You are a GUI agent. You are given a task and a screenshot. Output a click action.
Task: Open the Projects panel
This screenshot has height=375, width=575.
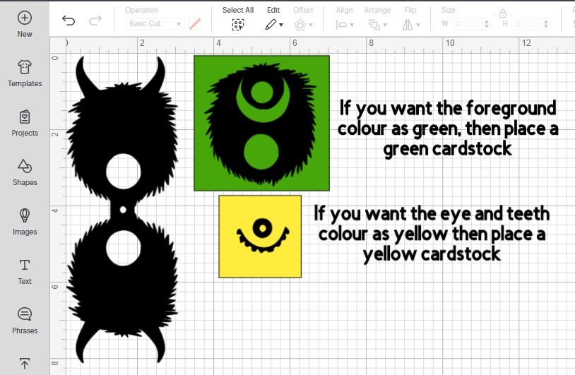25,123
